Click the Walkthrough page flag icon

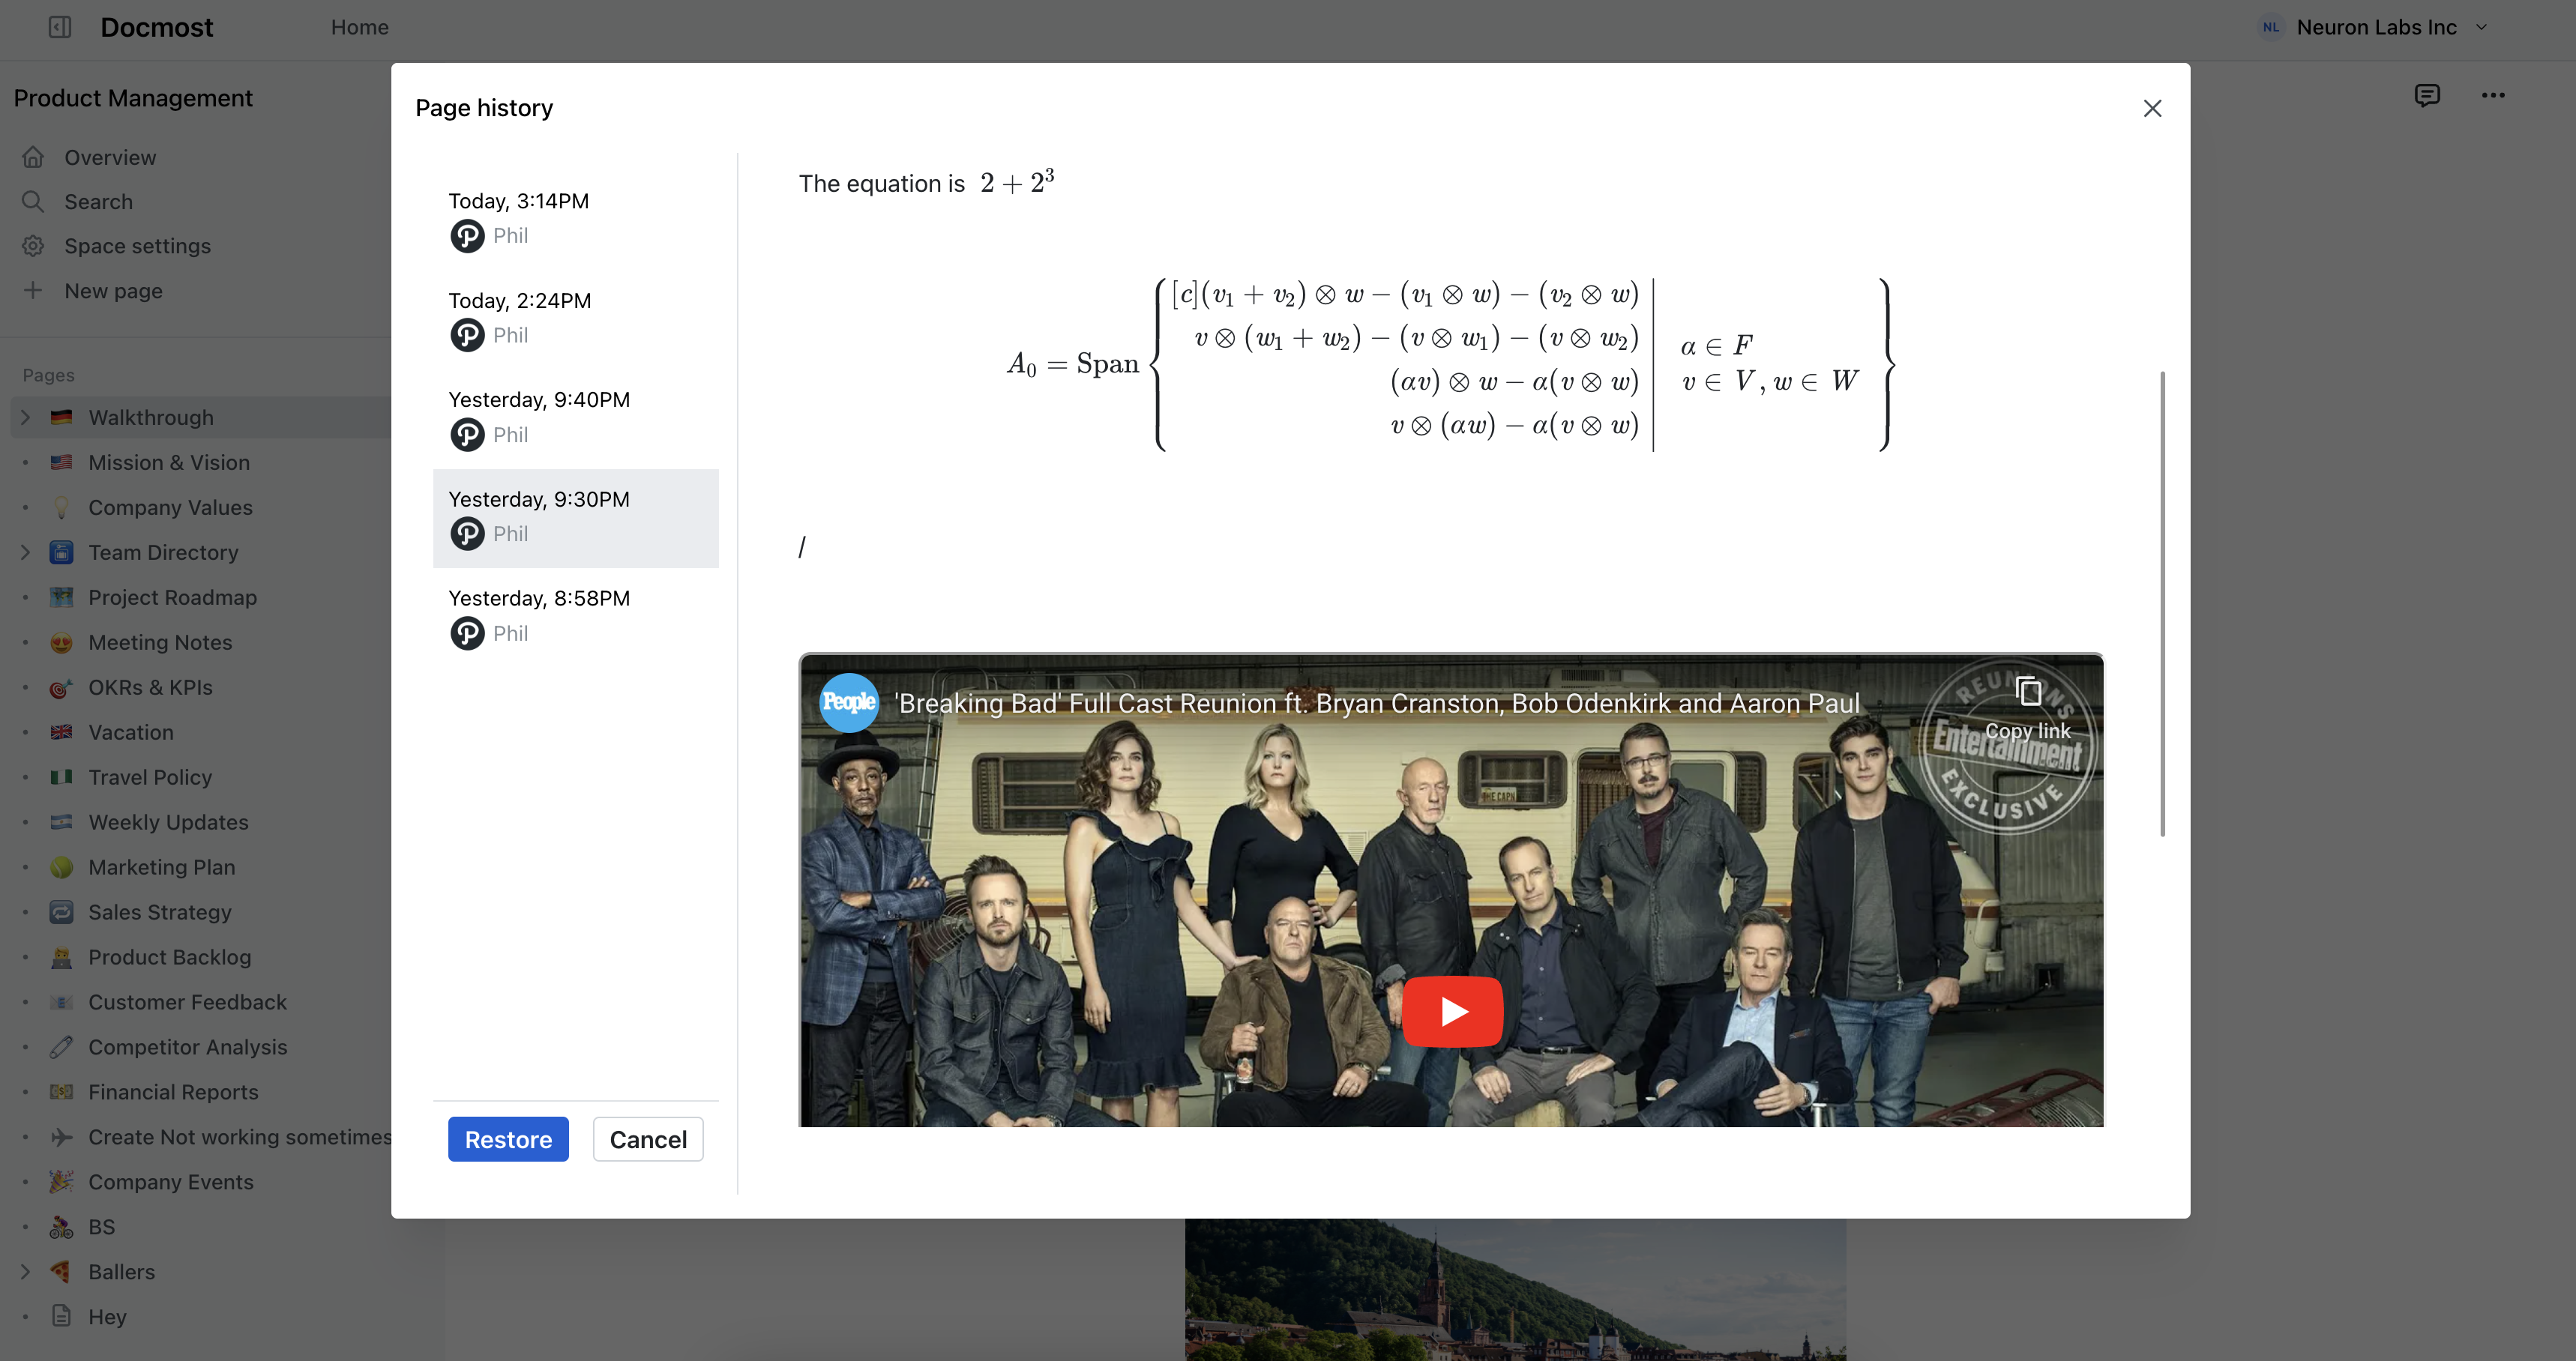(61, 417)
